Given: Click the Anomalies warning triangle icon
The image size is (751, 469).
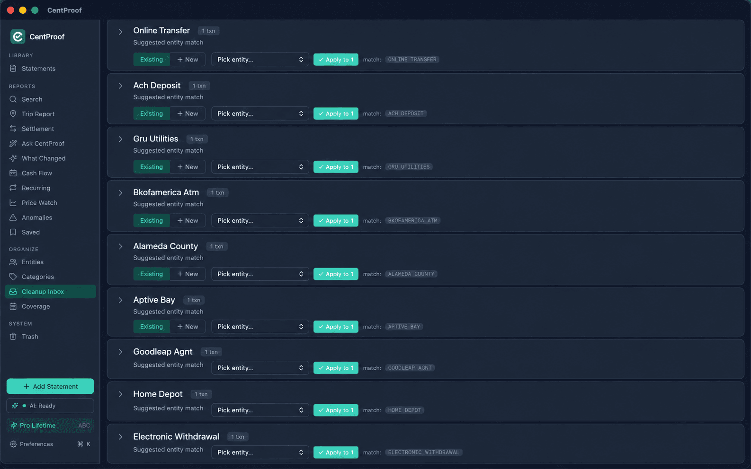Looking at the screenshot, I should pos(13,217).
